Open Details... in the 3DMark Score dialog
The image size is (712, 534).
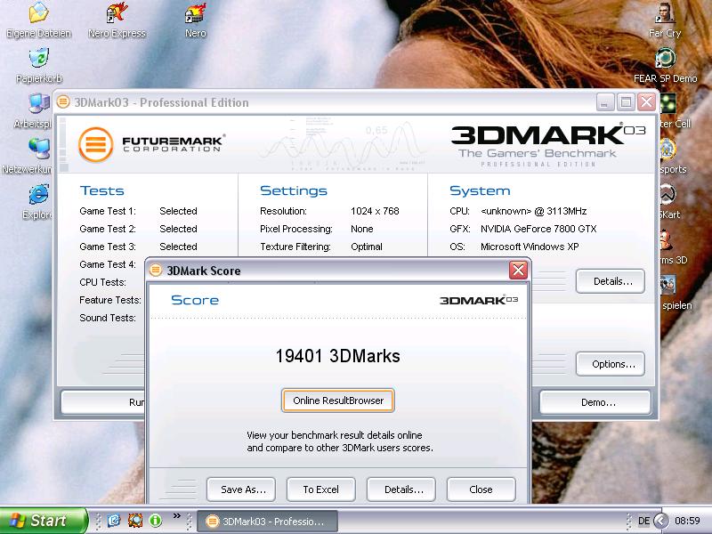401,489
